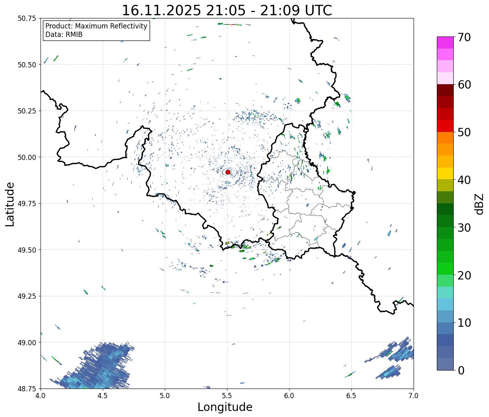Click the 'Product: Maximum Reflectivity' label

96,26
